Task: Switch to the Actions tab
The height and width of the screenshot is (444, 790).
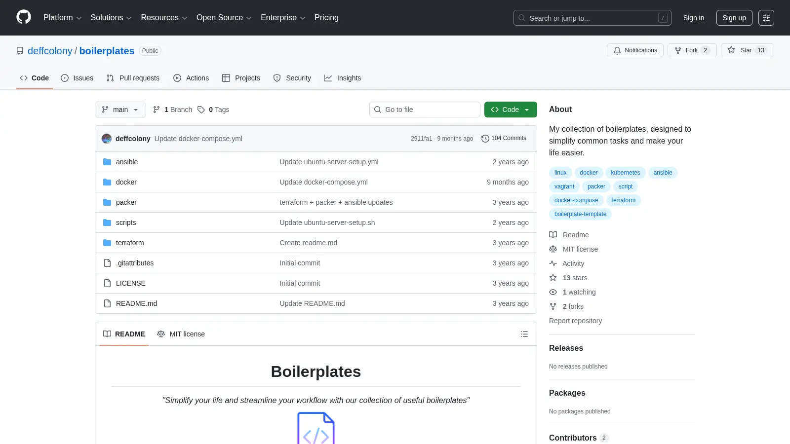Action: (x=191, y=78)
